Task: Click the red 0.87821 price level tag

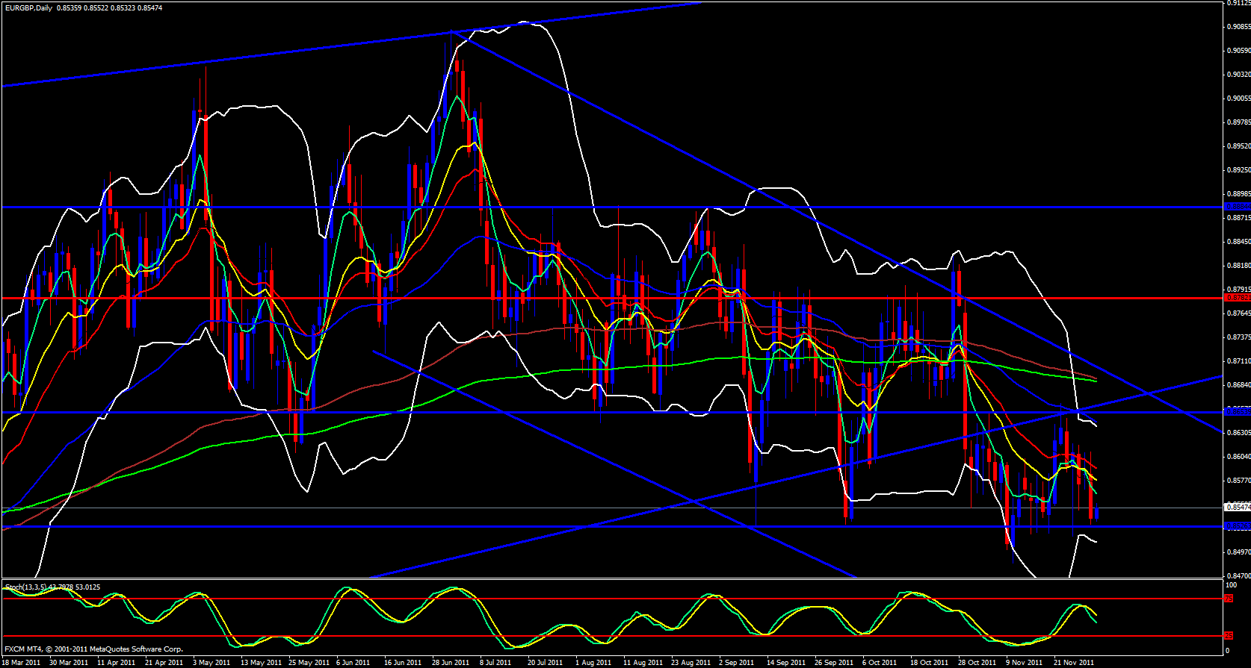Action: click(x=1237, y=298)
